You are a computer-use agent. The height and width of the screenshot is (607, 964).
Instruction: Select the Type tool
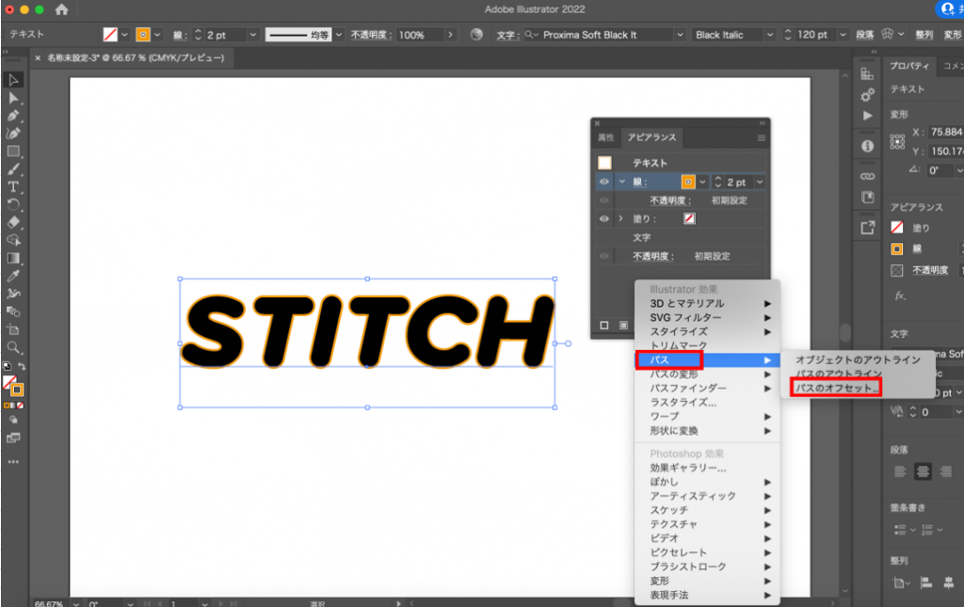[13, 186]
